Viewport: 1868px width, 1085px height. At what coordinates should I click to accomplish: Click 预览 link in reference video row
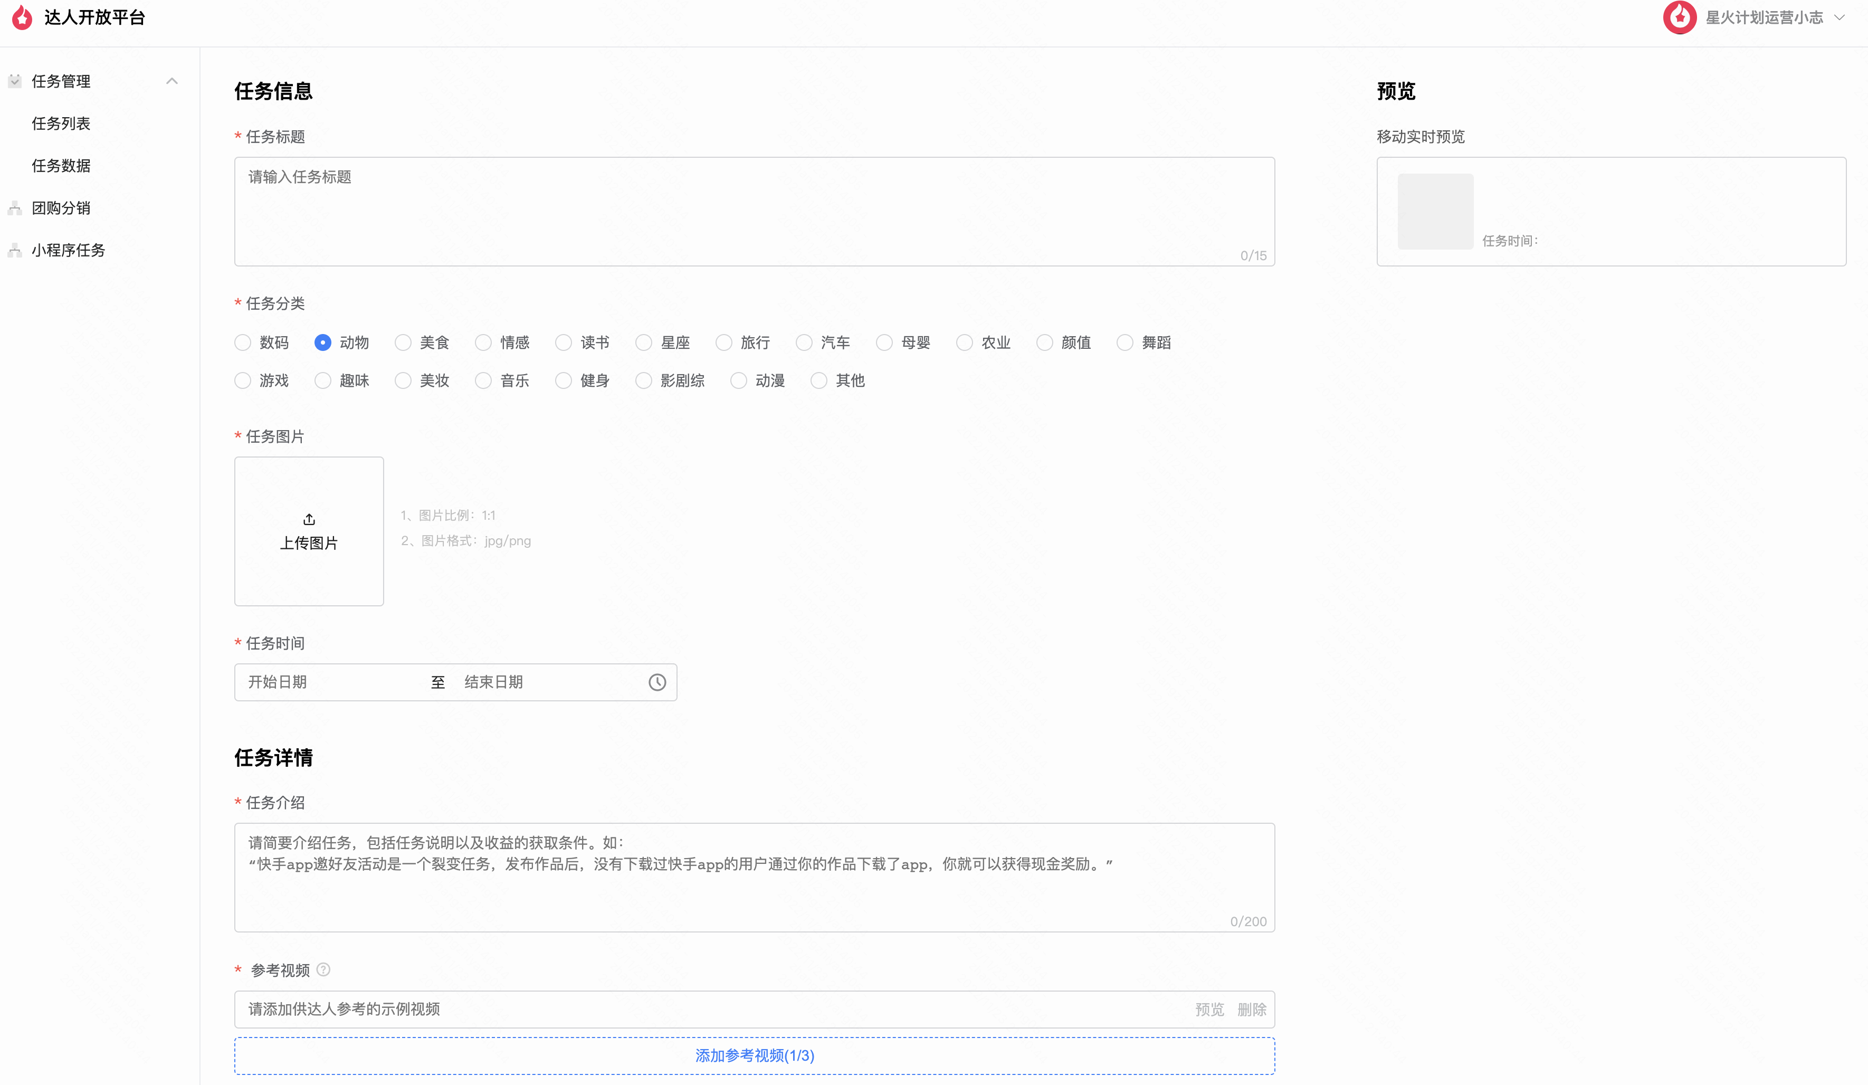pyautogui.click(x=1210, y=1010)
